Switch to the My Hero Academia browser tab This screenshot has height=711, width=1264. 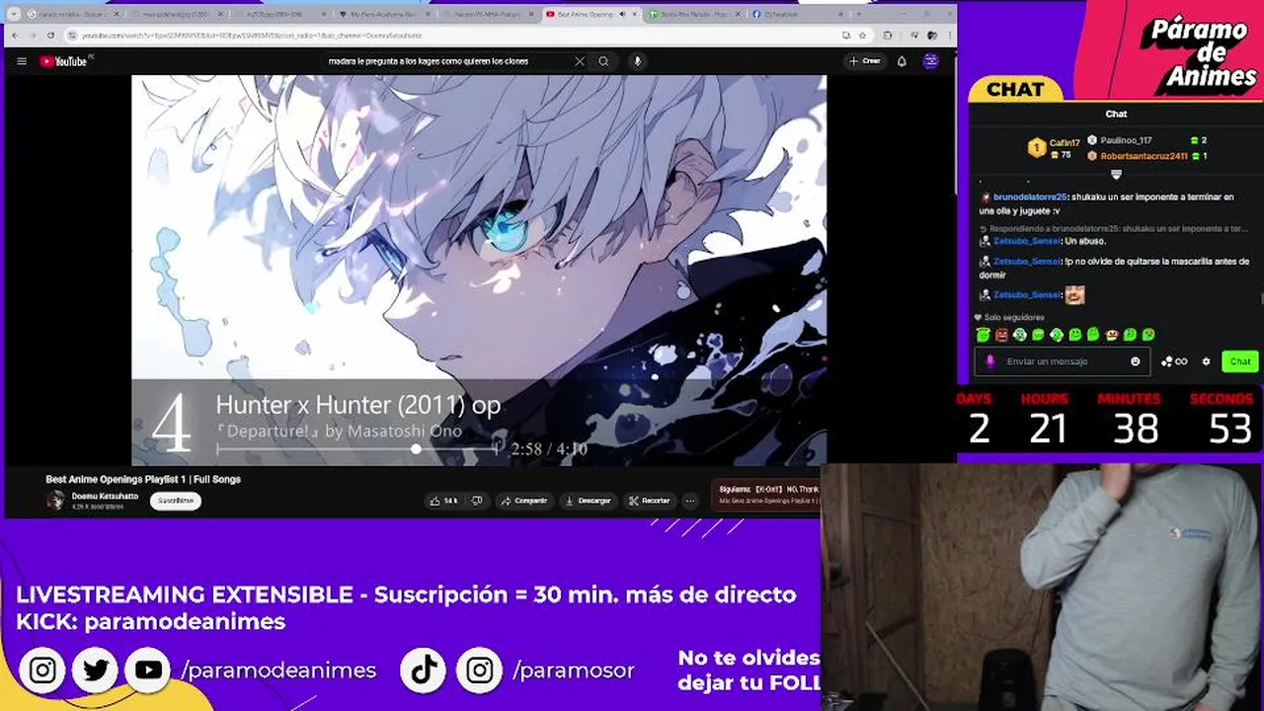point(383,15)
